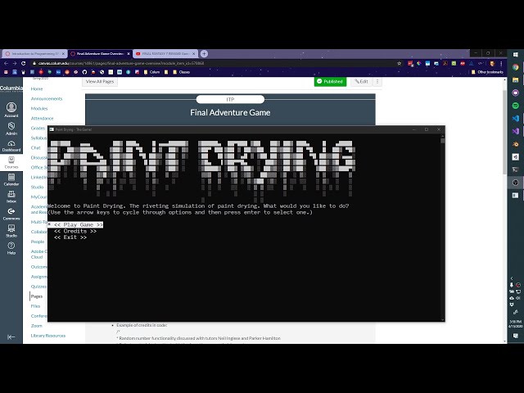Image resolution: width=524 pixels, height=393 pixels.
Task: Open Chrome from the taskbar
Action: click(515, 67)
